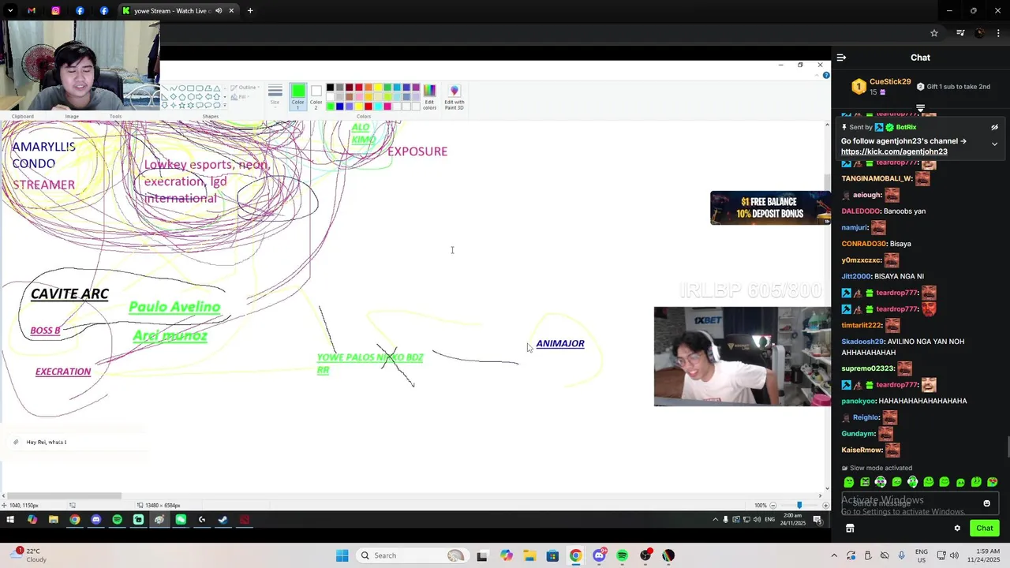The height and width of the screenshot is (568, 1010).
Task: Switch to the Instagram pinned tab
Action: 56,10
